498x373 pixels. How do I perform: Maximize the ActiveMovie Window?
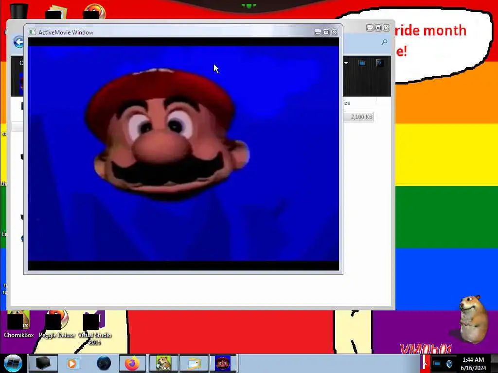coord(326,33)
